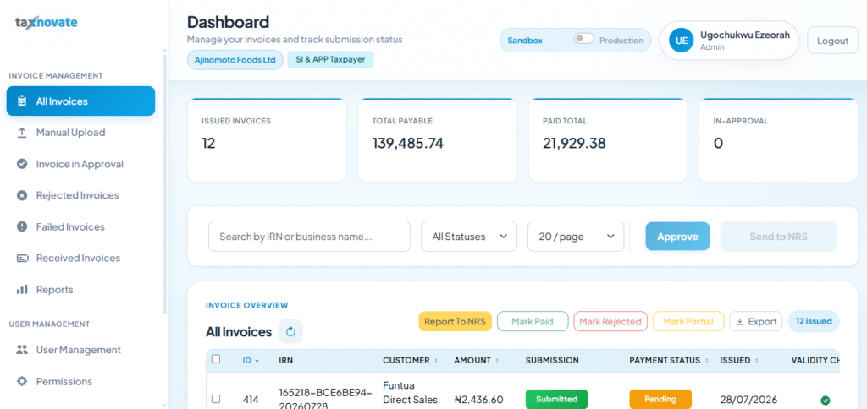867x409 pixels.
Task: Open the Reports section
Action: (80, 289)
